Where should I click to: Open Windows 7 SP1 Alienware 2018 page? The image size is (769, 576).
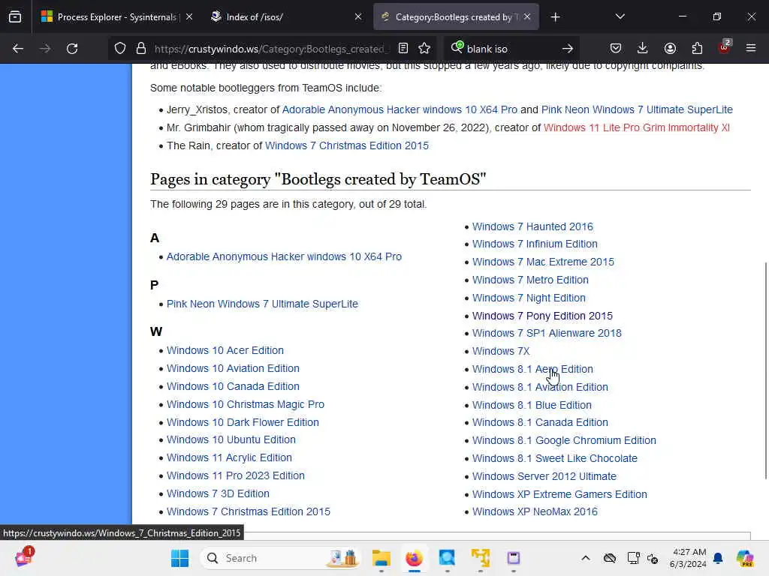pyautogui.click(x=547, y=333)
